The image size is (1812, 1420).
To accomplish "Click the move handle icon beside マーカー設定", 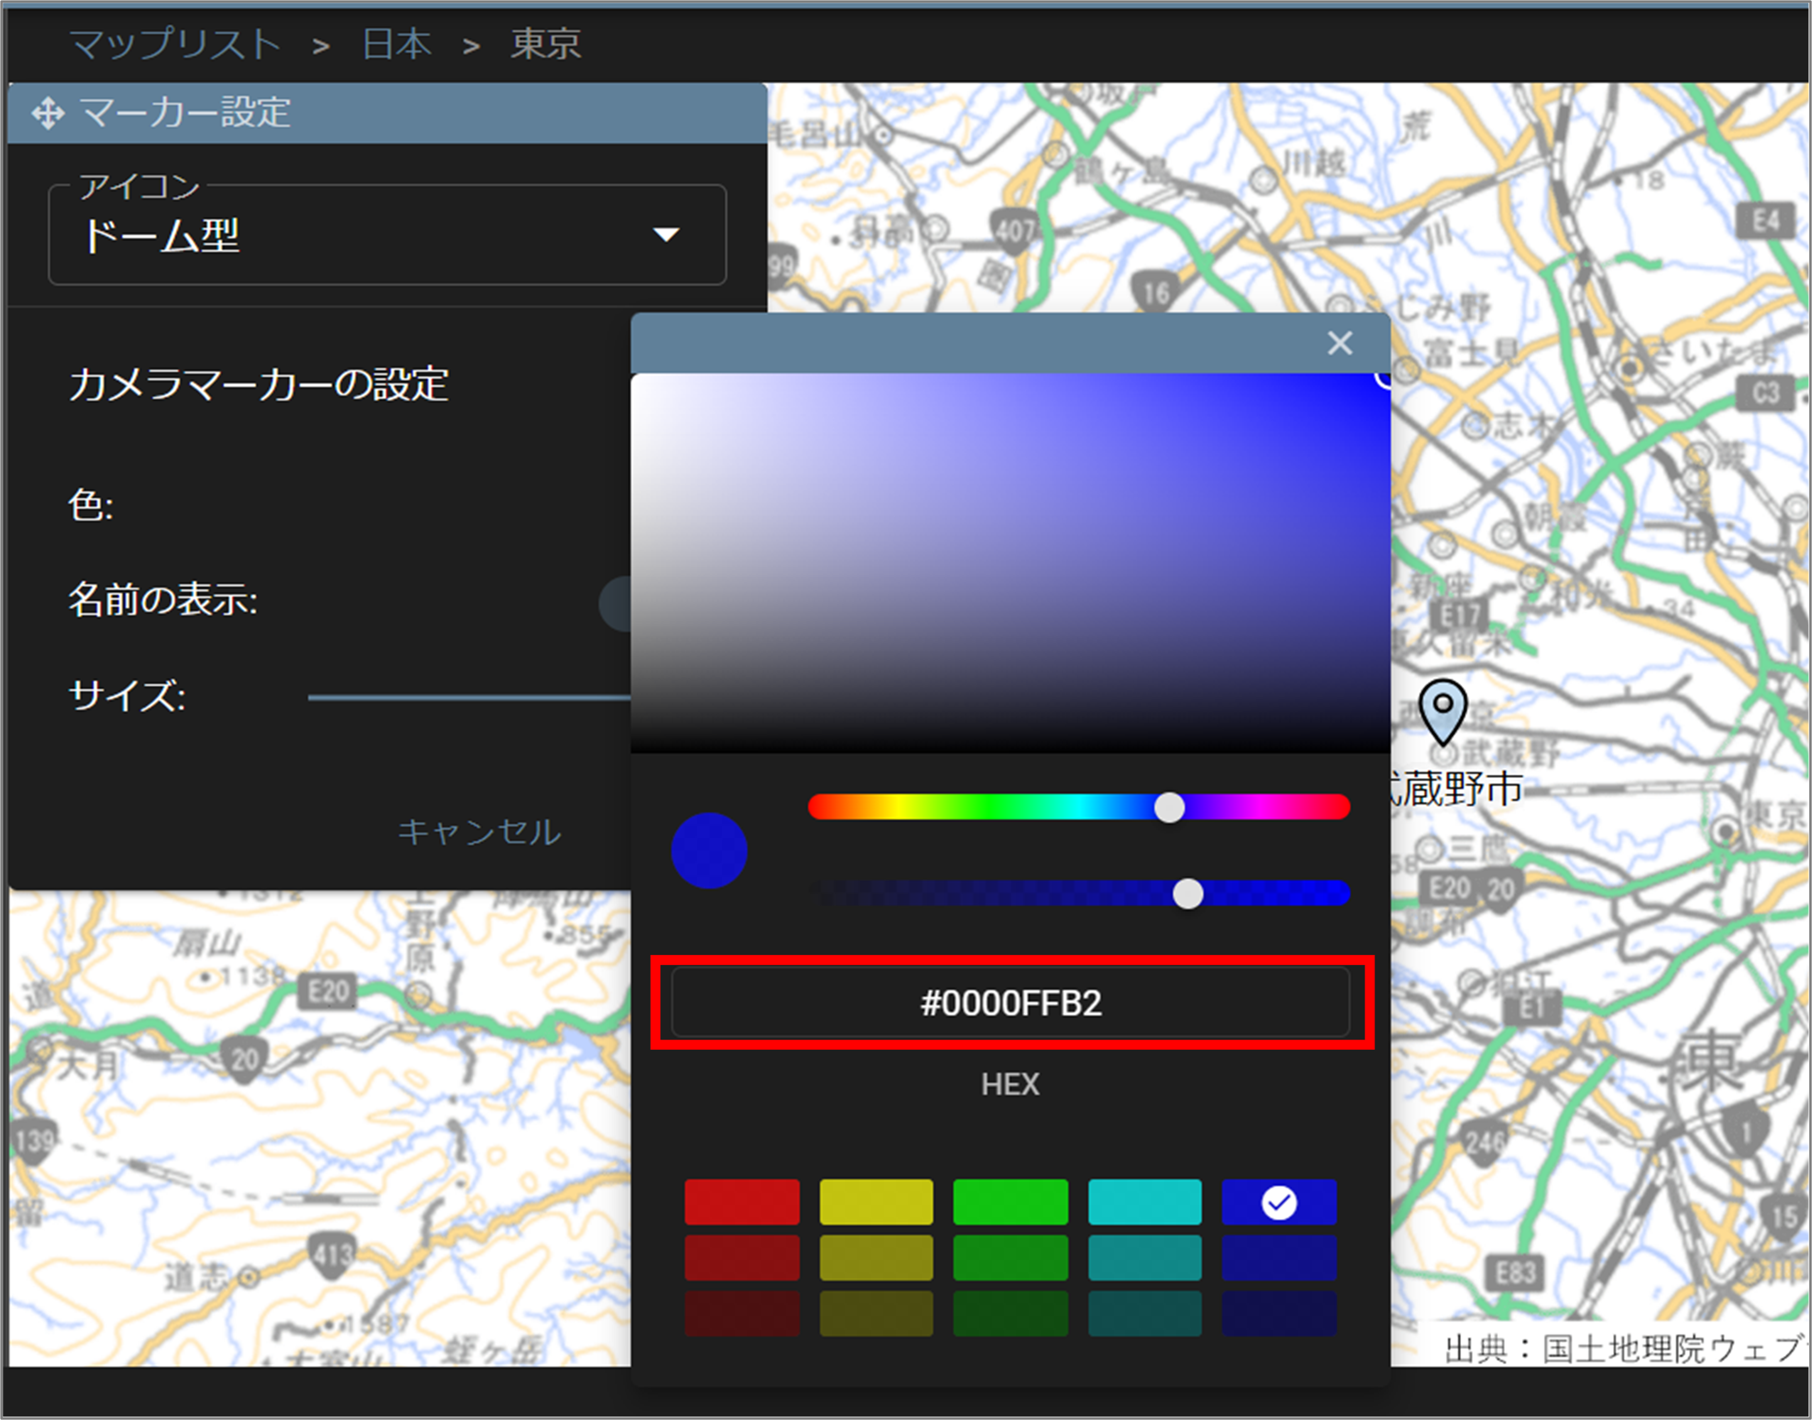I will pos(48,113).
